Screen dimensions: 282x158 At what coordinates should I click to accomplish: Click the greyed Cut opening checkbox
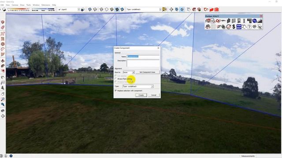(x=115, y=76)
